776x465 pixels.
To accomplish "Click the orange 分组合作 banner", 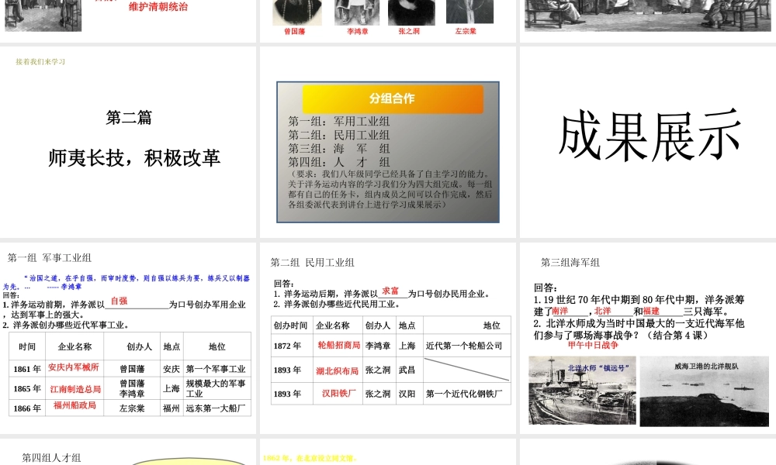I will coord(393,99).
